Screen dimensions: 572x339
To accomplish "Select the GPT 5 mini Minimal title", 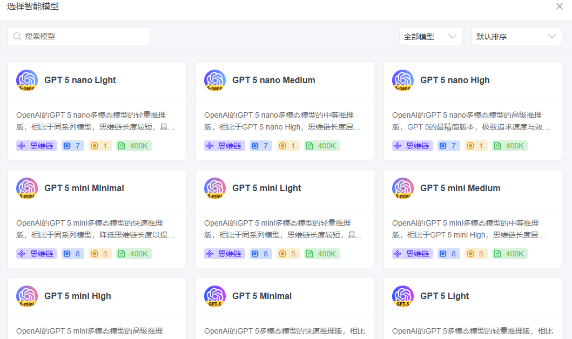I will pyautogui.click(x=84, y=188).
